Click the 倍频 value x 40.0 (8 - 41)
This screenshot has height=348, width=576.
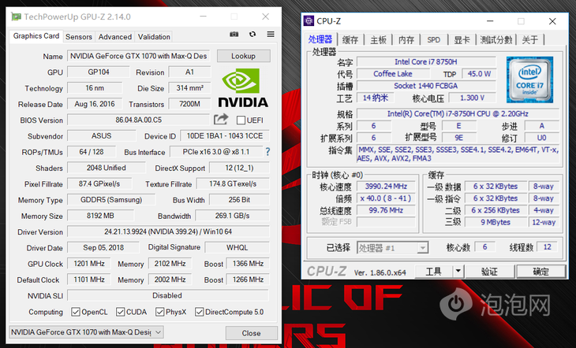point(386,198)
